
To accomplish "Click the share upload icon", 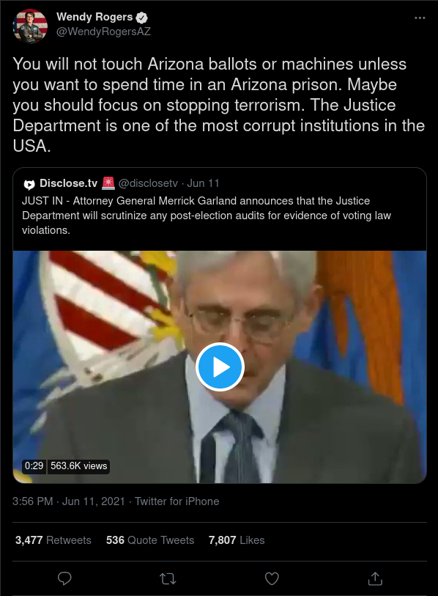I will point(375,578).
